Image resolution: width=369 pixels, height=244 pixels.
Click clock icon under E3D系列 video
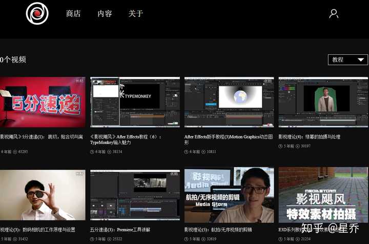tap(280, 239)
